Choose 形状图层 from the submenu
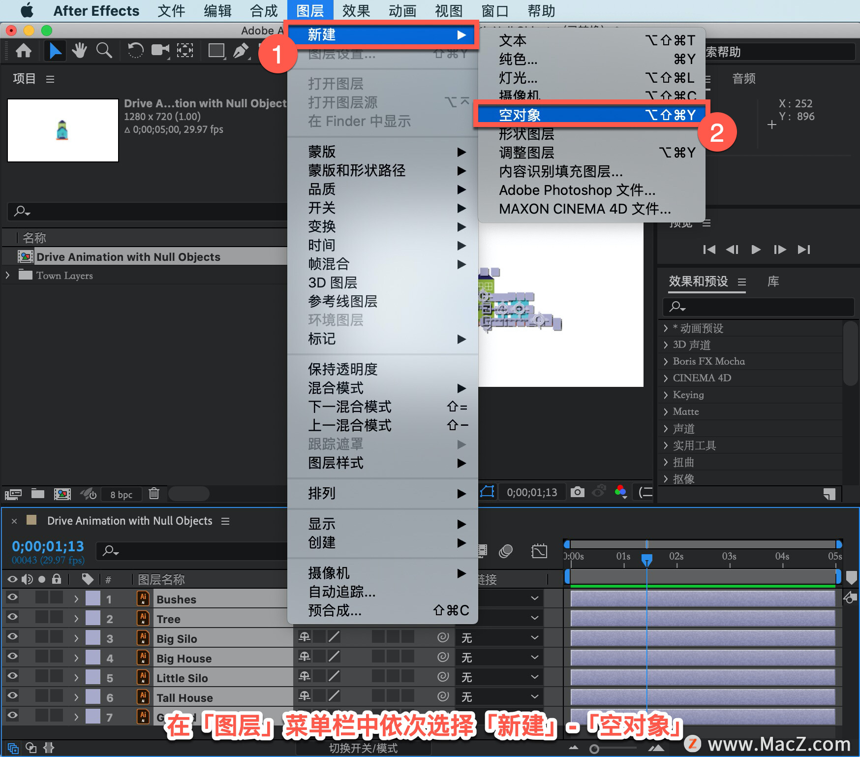This screenshot has width=860, height=757. pyautogui.click(x=591, y=134)
